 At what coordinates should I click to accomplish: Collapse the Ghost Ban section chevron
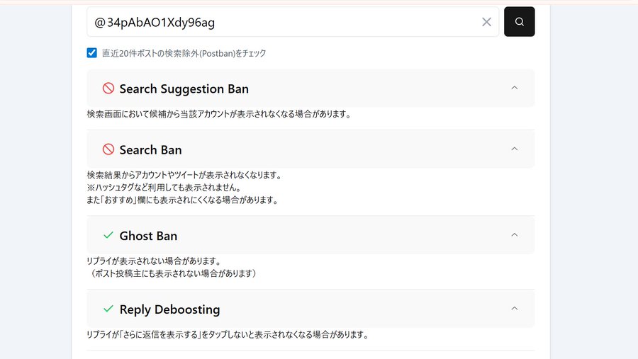(515, 235)
